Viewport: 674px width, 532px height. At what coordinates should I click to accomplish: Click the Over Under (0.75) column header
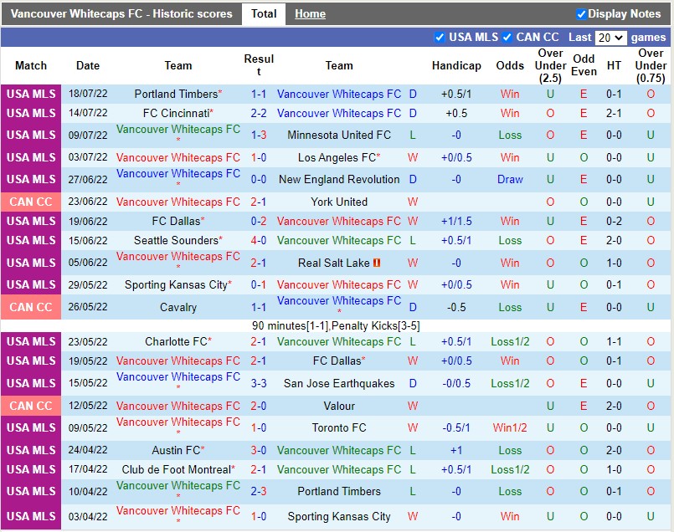coord(651,66)
